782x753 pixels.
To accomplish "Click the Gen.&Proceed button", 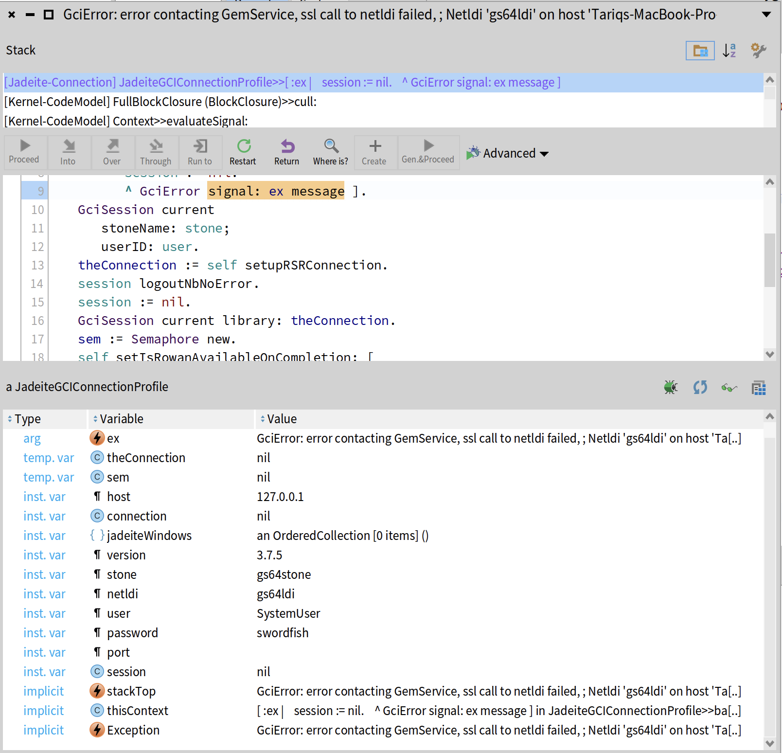I will [x=428, y=152].
